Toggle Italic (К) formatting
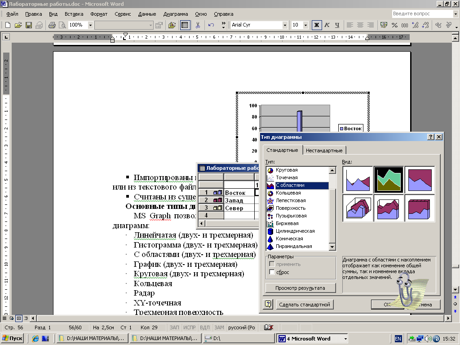 pos(327,25)
